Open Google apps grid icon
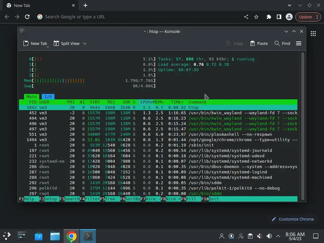Image resolution: width=324 pixels, height=243 pixels. click(313, 34)
